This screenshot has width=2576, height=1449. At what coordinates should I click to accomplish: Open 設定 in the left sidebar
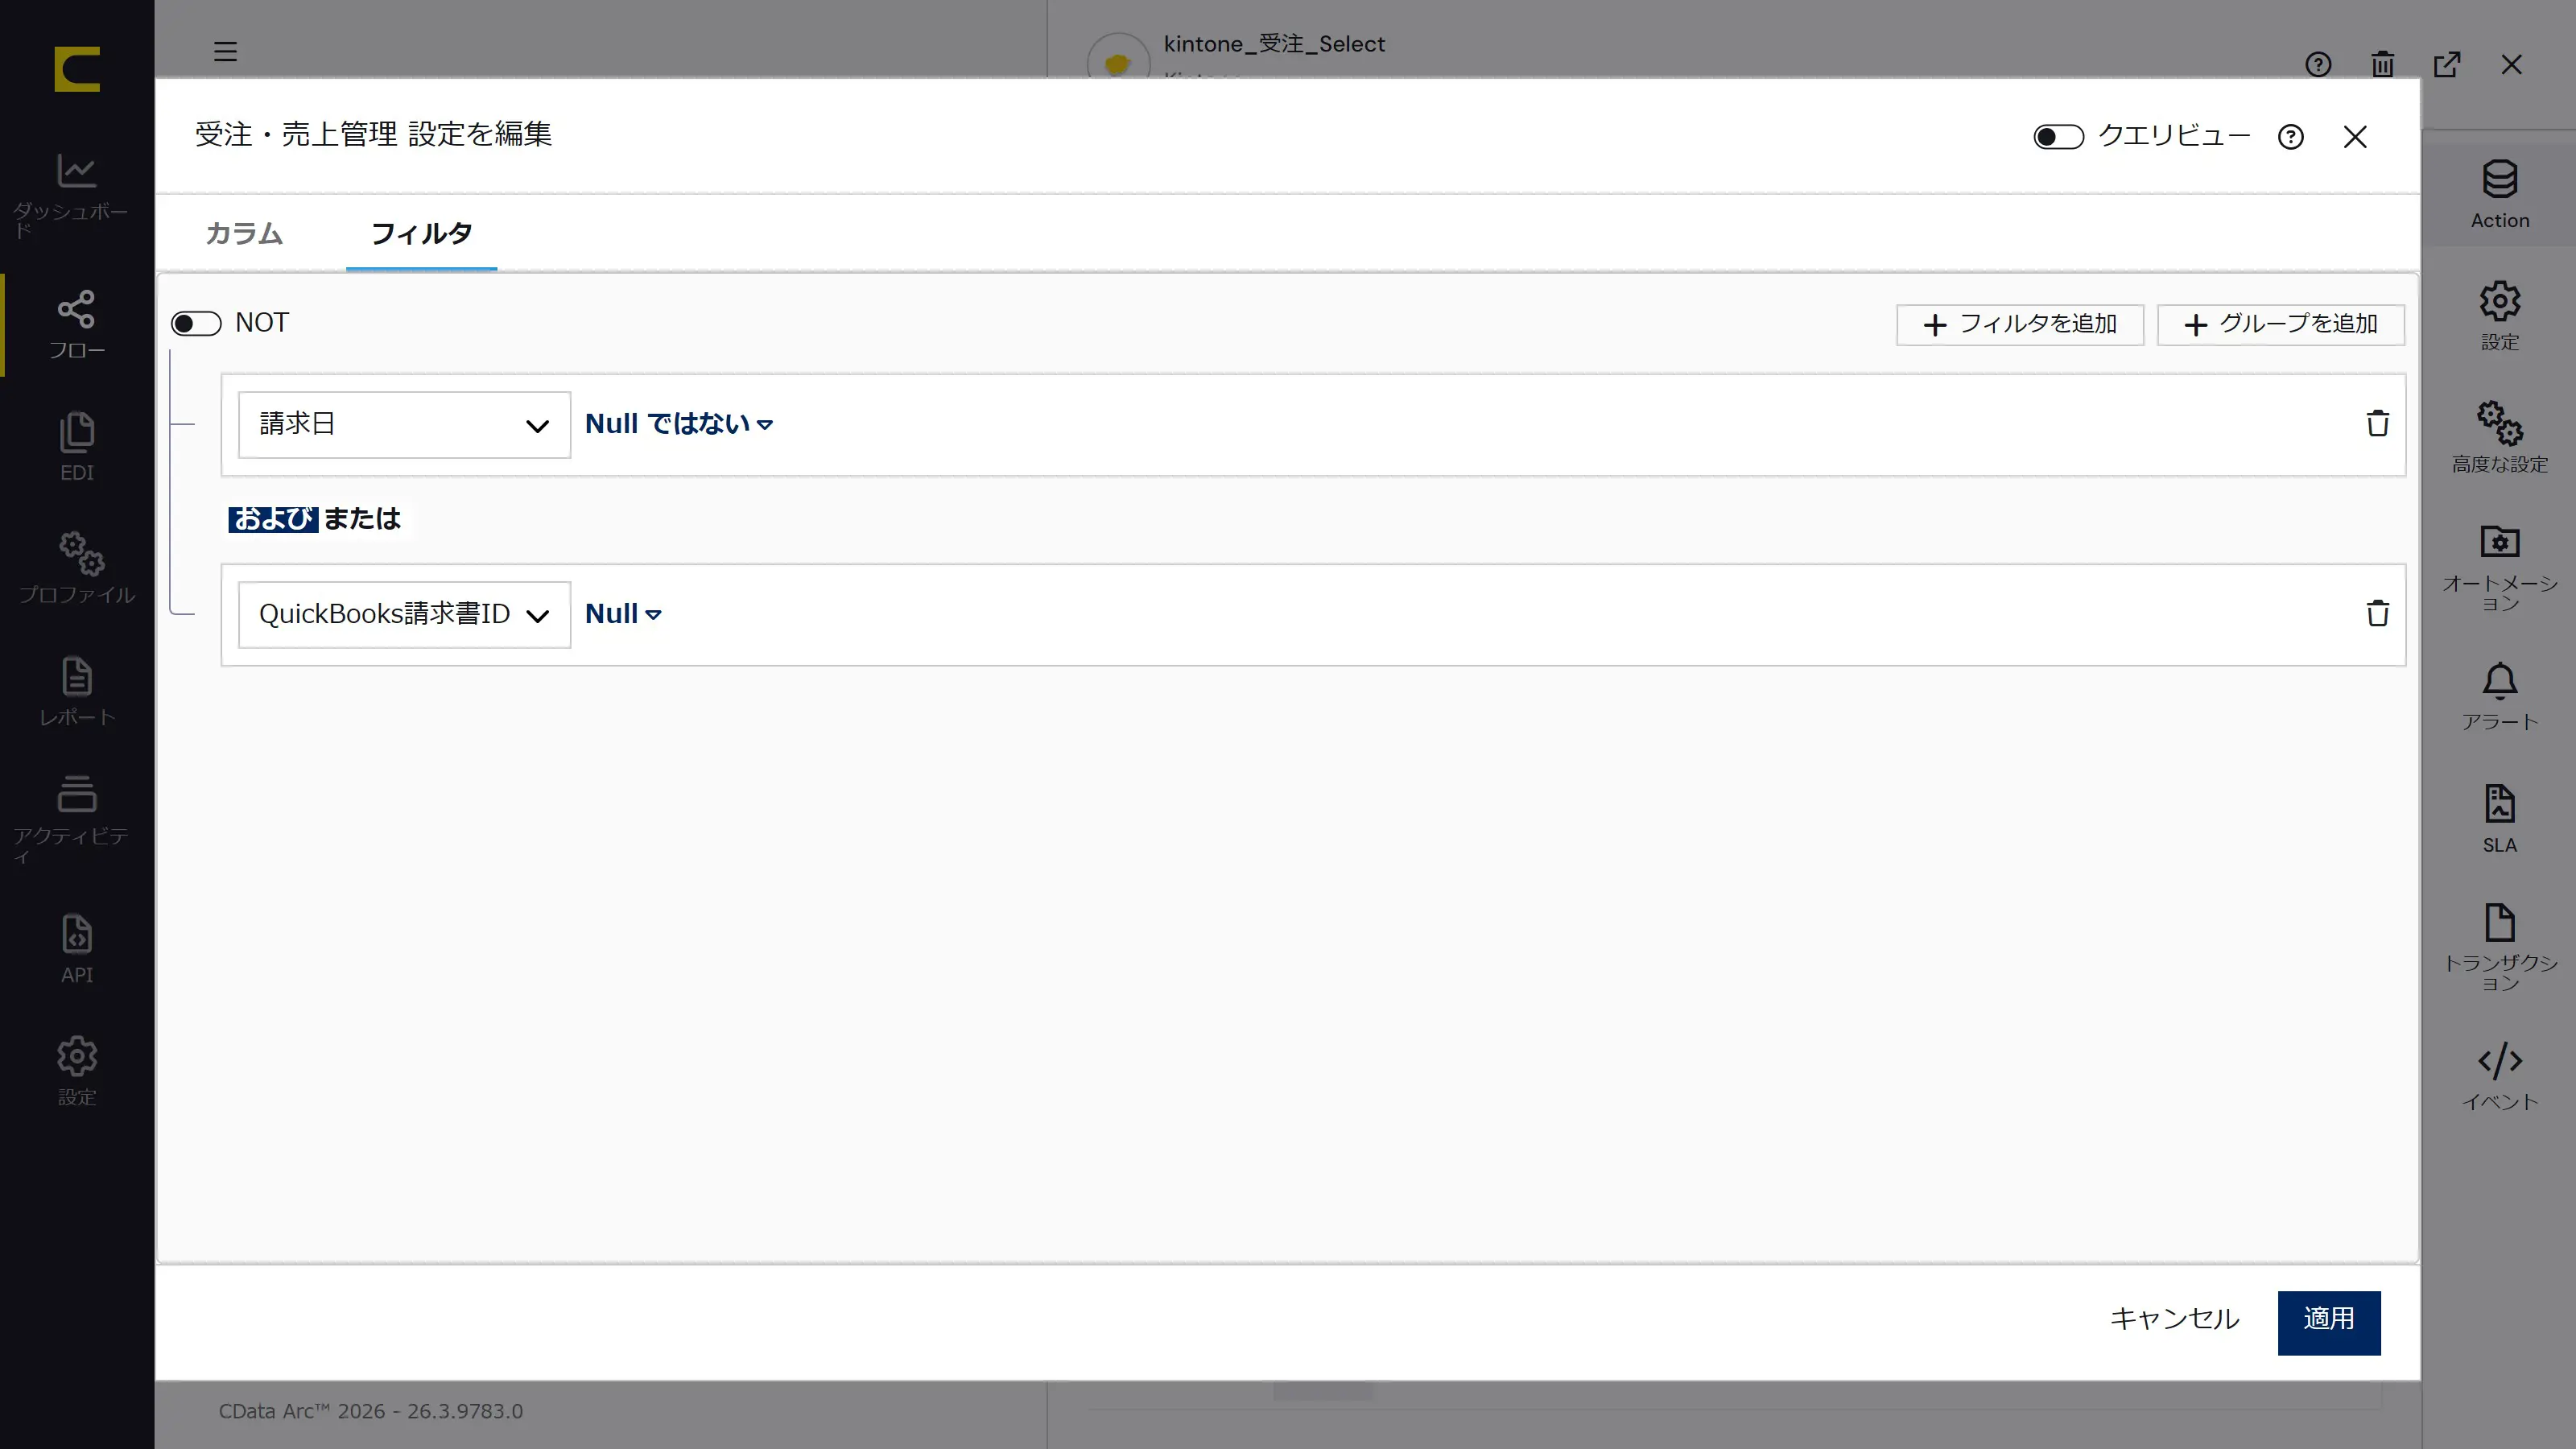[x=77, y=1070]
